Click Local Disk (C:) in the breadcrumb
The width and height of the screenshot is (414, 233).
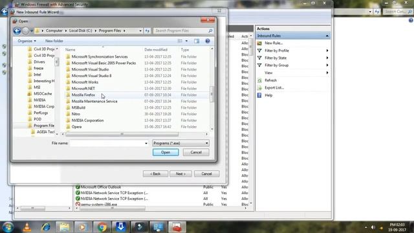(x=80, y=30)
